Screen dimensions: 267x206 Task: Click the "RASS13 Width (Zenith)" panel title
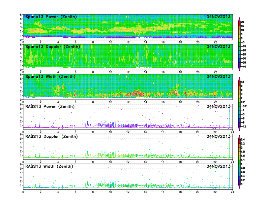pos(49,166)
